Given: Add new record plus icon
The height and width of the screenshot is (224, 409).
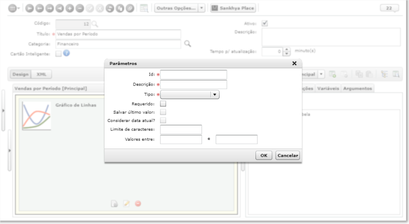Looking at the screenshot, I should pyautogui.click(x=69, y=8).
